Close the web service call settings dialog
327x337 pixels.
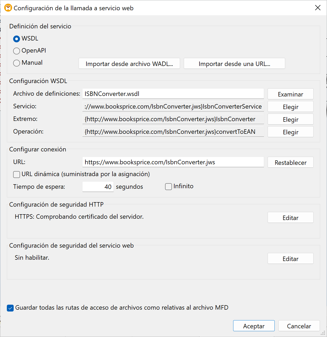(x=318, y=8)
